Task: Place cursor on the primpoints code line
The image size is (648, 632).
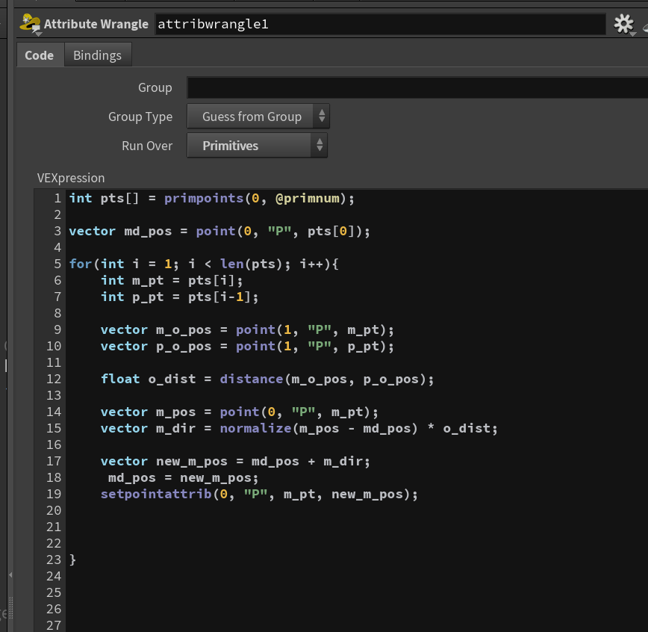Action: [x=211, y=198]
